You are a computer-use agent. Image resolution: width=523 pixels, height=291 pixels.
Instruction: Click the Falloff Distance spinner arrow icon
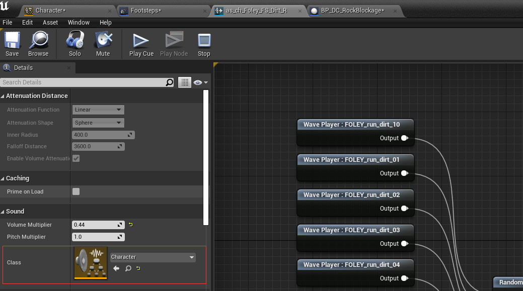pyautogui.click(x=120, y=146)
